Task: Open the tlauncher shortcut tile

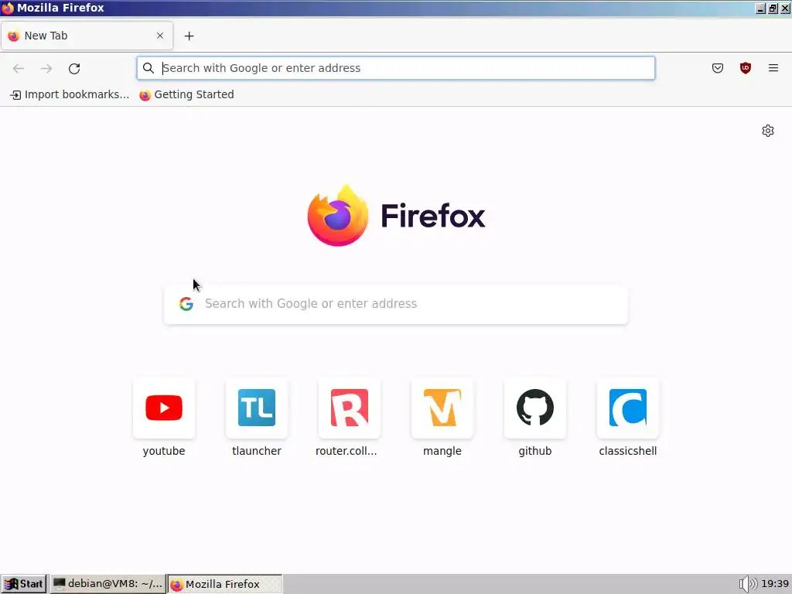Action: pyautogui.click(x=257, y=408)
